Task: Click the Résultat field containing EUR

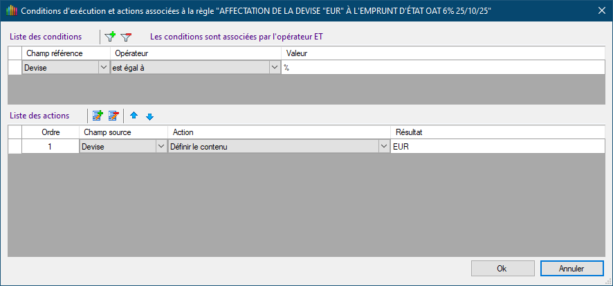Action: 497,146
